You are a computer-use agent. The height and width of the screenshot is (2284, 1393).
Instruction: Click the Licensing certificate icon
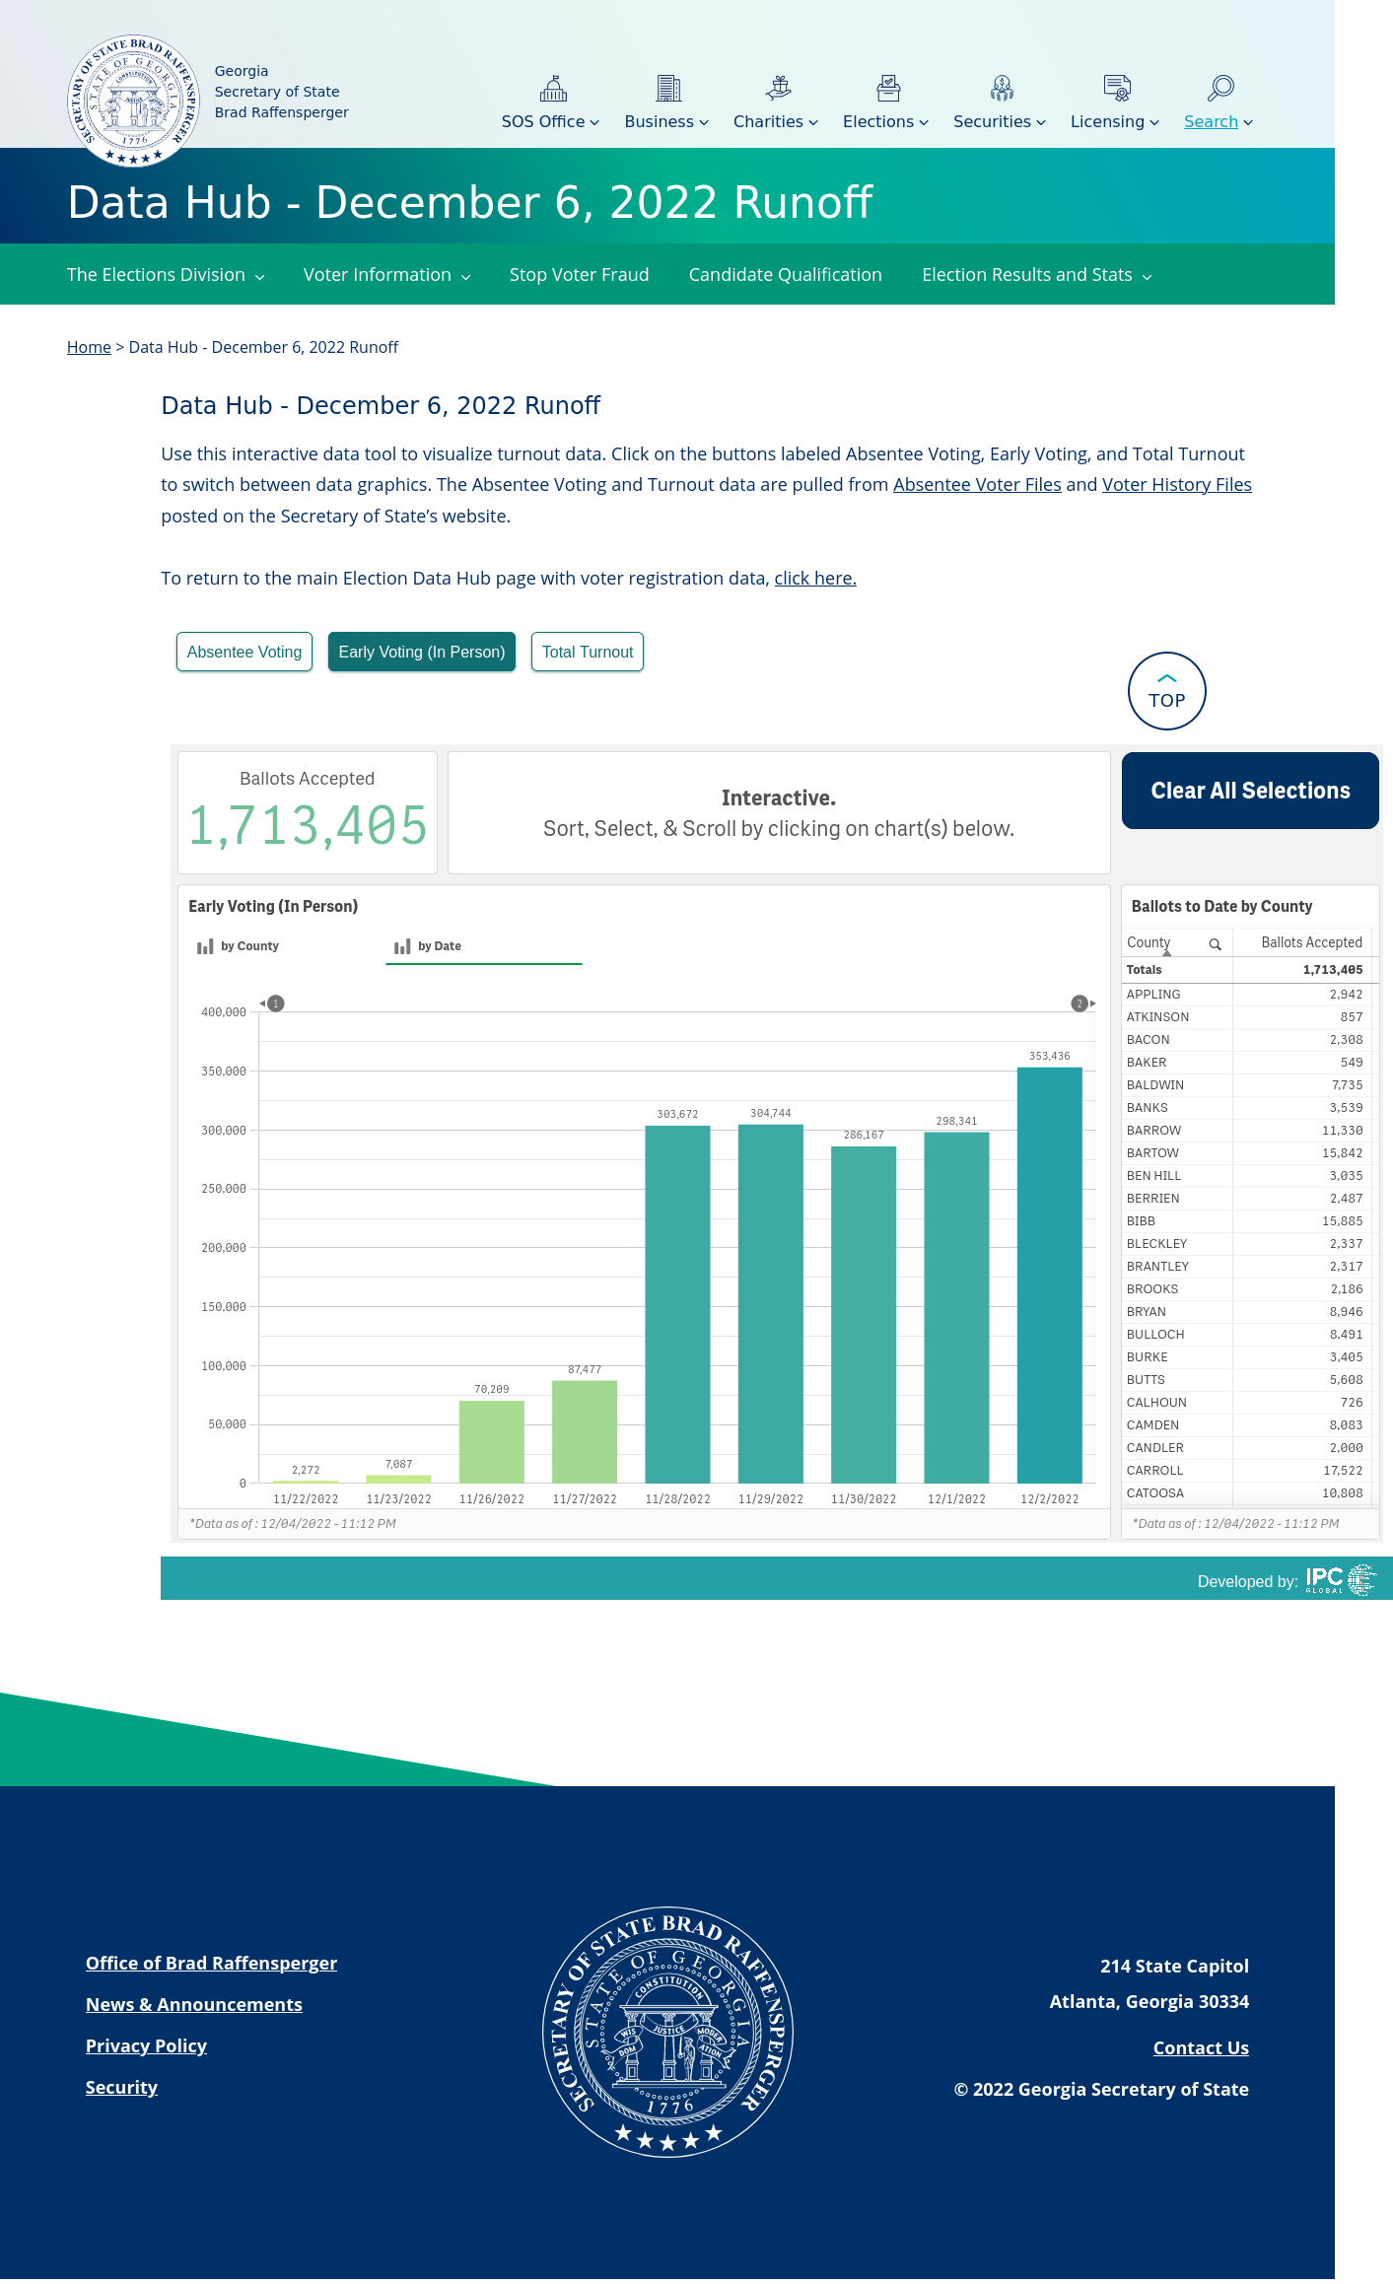click(x=1117, y=89)
